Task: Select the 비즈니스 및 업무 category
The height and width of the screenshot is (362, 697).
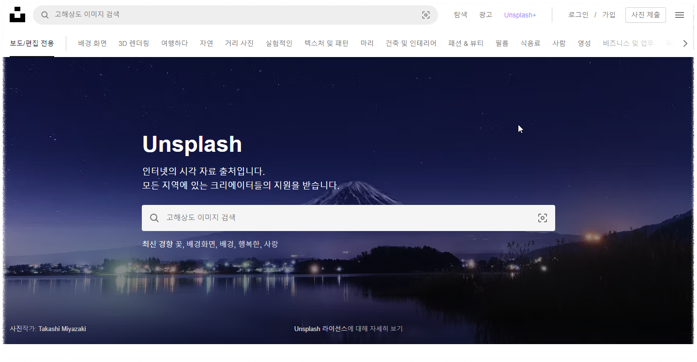Action: (x=628, y=43)
